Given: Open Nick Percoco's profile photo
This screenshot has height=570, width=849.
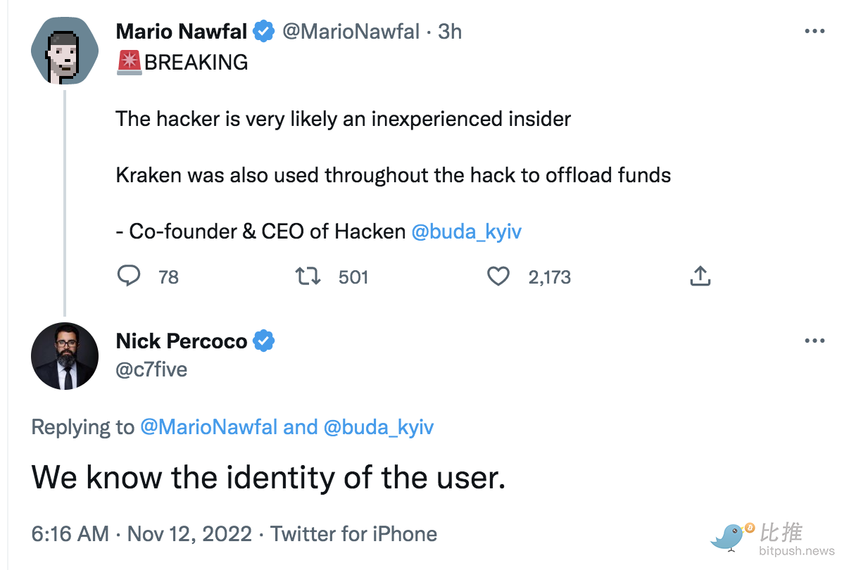Looking at the screenshot, I should click(x=65, y=356).
